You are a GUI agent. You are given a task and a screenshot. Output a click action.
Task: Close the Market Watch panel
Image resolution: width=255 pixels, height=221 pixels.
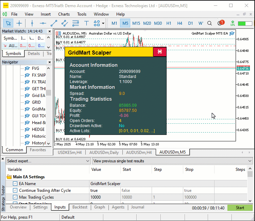[x=50, y=31]
